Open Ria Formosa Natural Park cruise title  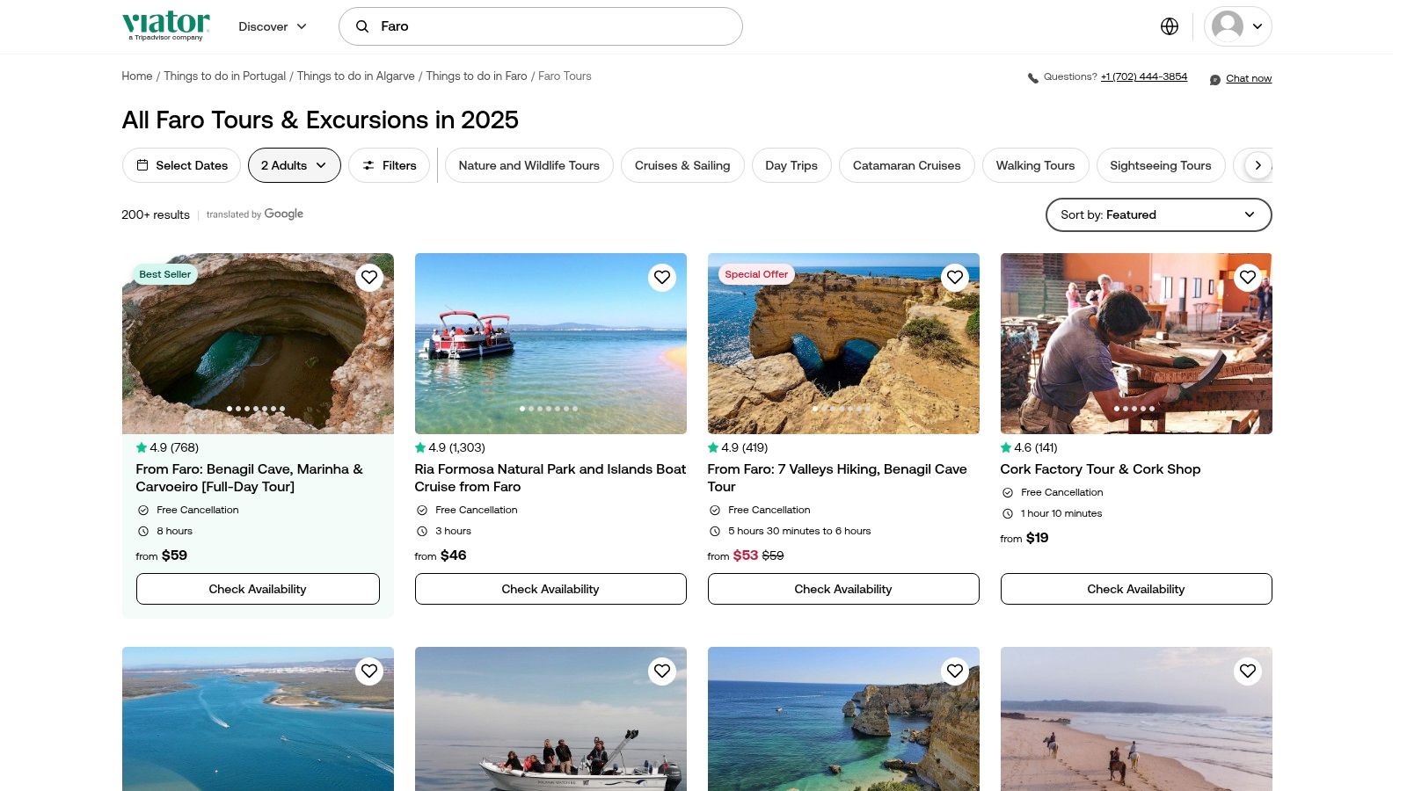point(550,478)
